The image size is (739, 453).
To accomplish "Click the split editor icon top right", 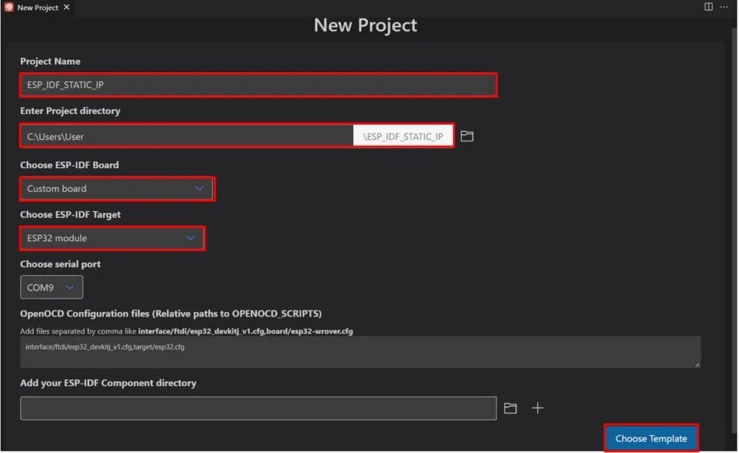I will pyautogui.click(x=708, y=7).
